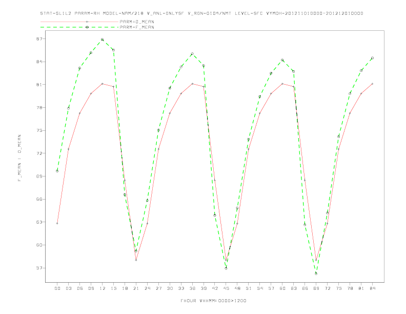Screen dimensions: 406x314
Task: Click the red O_MEAN legend line sample
Action: tap(79, 22)
